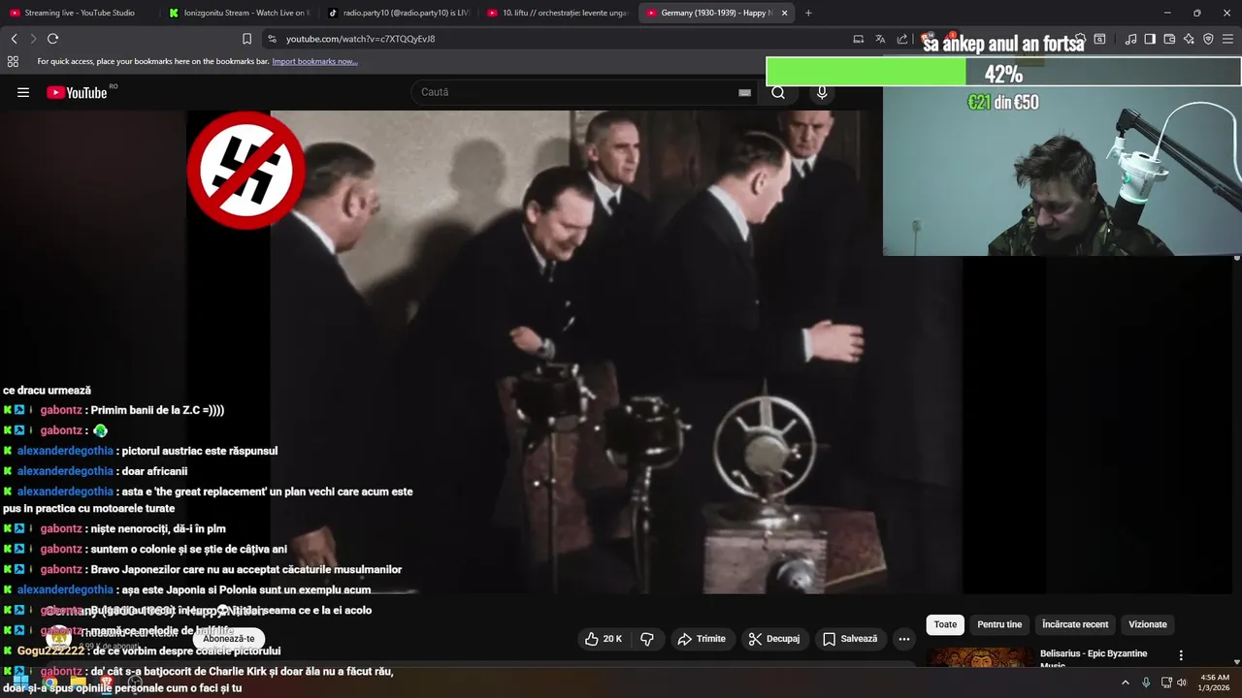Image resolution: width=1242 pixels, height=698 pixels.
Task: Open the more actions ellipsis menu
Action: tap(904, 639)
